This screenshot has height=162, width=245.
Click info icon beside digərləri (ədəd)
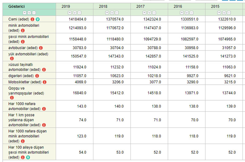click(x=37, y=76)
